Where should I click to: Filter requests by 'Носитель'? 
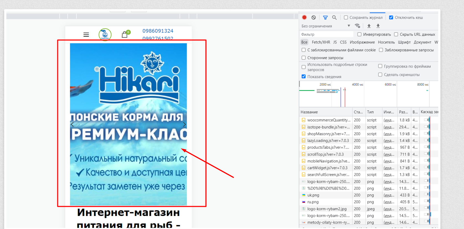pos(386,42)
